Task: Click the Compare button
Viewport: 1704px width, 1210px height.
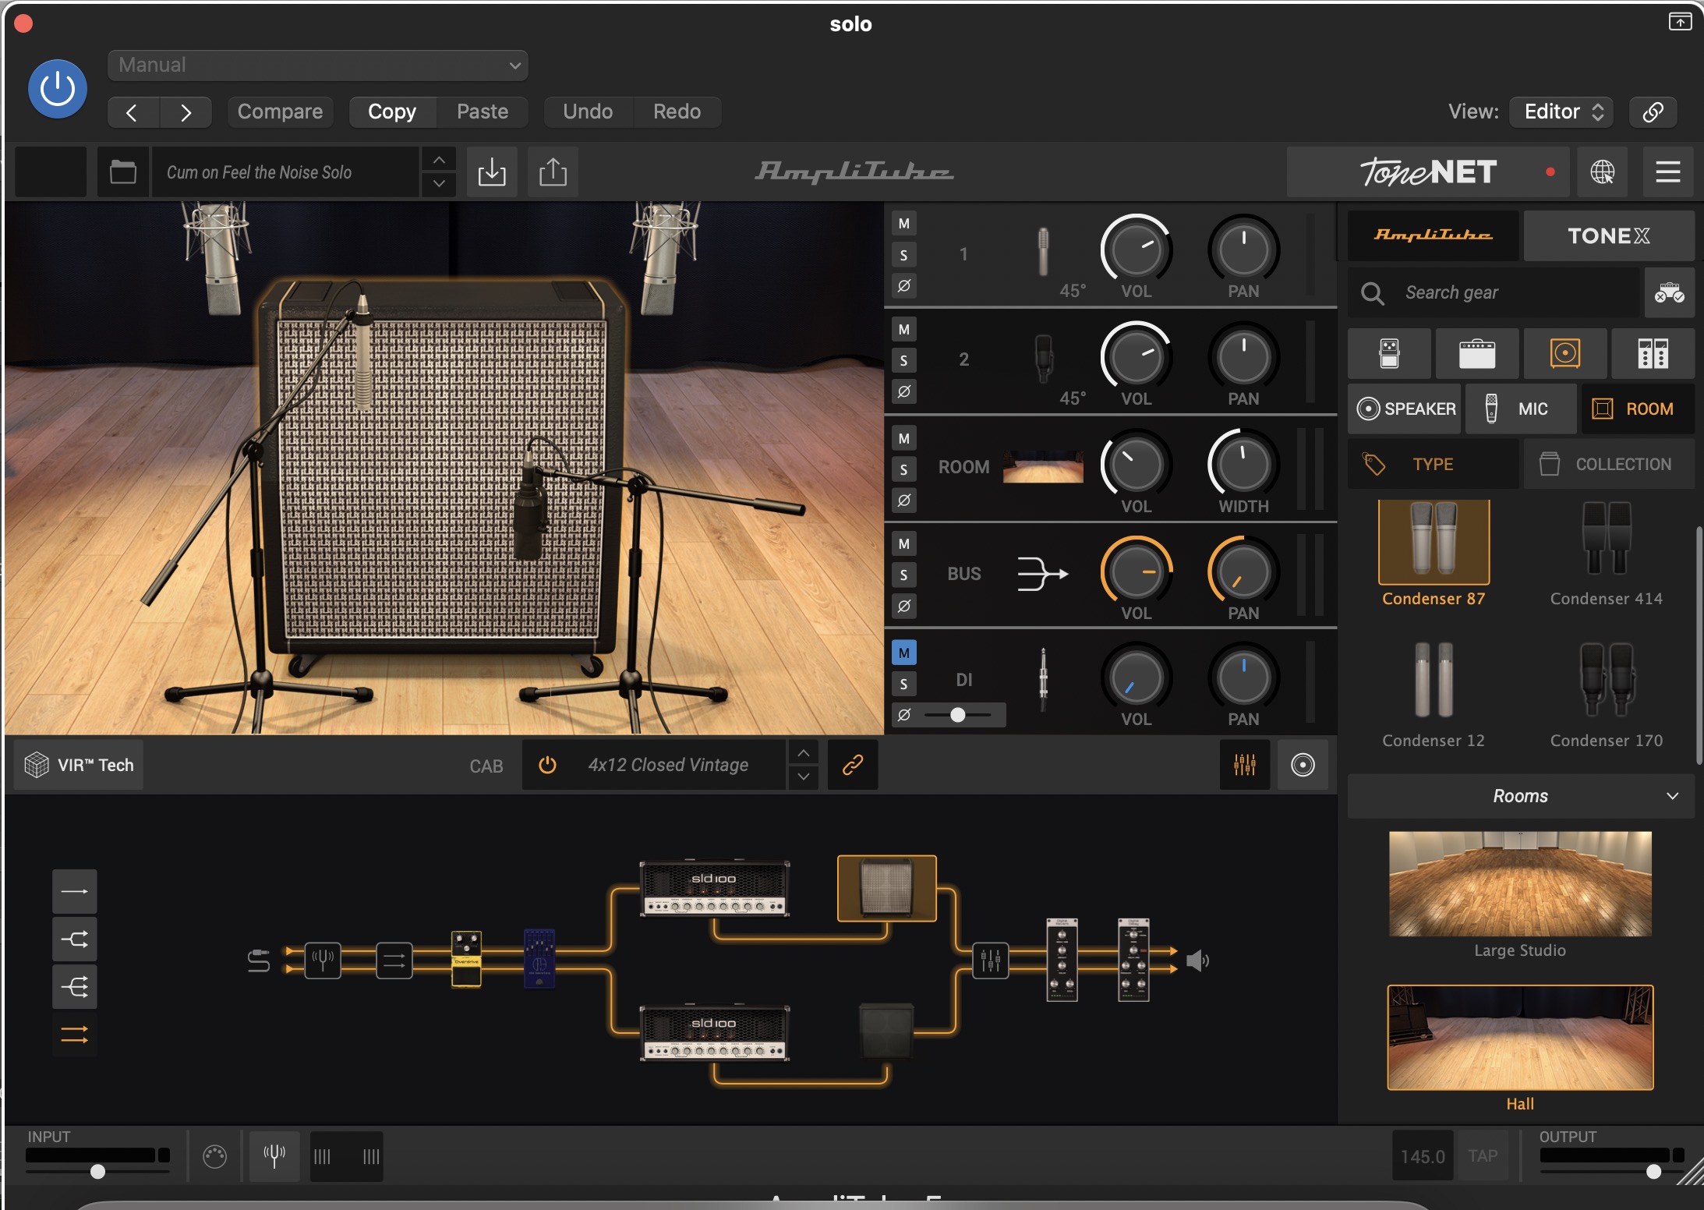Action: coord(280,111)
